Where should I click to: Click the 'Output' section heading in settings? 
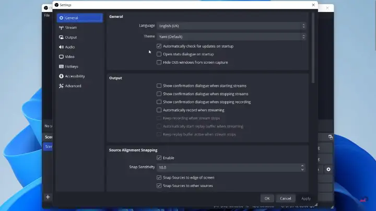(x=115, y=78)
